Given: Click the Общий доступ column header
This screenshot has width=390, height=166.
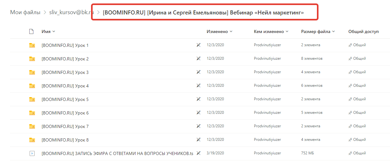Looking at the screenshot, I should (364, 31).
